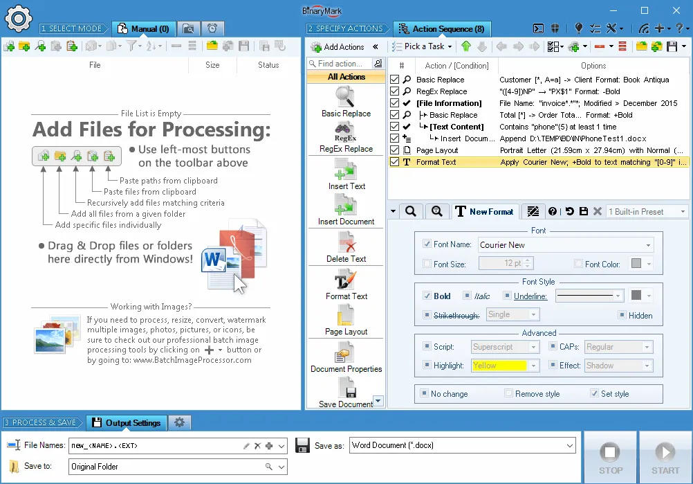The height and width of the screenshot is (484, 693).
Task: Choose the Delete Text action
Action: 345,249
